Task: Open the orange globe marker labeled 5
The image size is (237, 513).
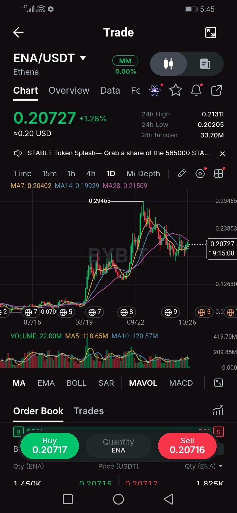Action: point(205,312)
